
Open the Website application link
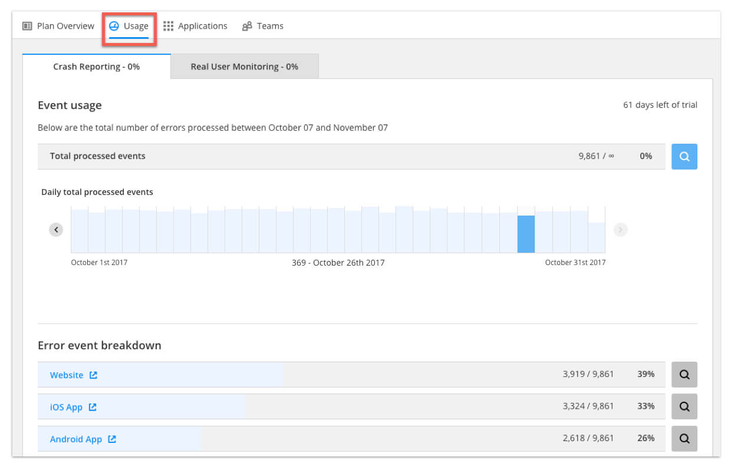tap(67, 375)
